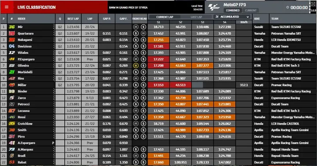The height and width of the screenshot is (166, 317).
Task: Sort by the BEST LAP column header
Action: 73,18
